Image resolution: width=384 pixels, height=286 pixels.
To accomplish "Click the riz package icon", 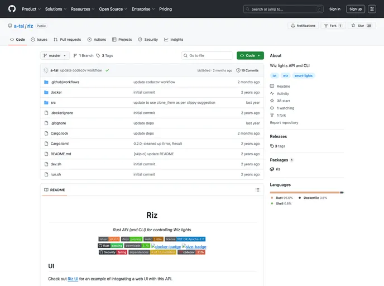I will click(272, 169).
